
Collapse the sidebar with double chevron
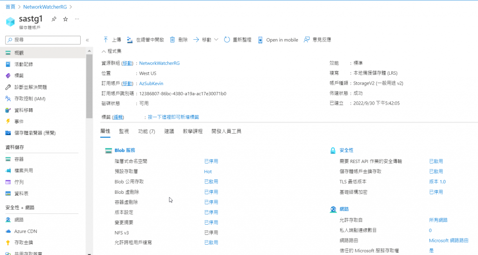pos(87,40)
